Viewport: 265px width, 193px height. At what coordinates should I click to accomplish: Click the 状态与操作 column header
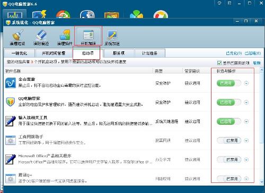click(x=226, y=71)
